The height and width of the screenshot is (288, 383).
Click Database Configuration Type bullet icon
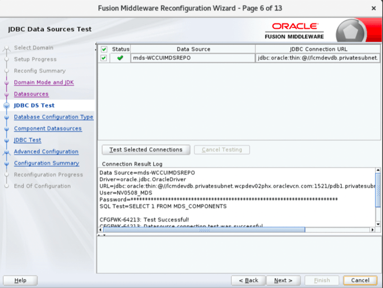click(x=7, y=117)
